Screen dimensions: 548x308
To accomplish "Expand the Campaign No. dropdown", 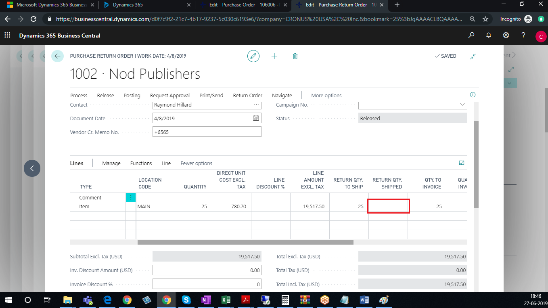I will pyautogui.click(x=462, y=105).
